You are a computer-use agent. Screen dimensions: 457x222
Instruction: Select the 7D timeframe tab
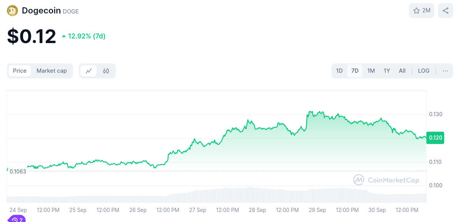click(x=355, y=71)
